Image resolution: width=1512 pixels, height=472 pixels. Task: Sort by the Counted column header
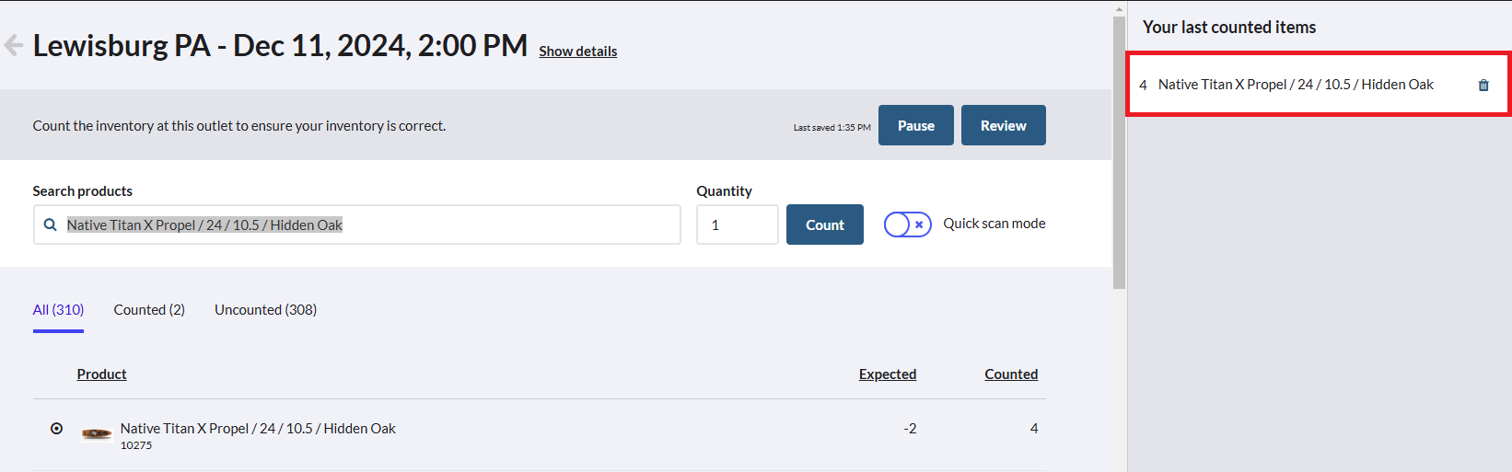pos(1011,374)
